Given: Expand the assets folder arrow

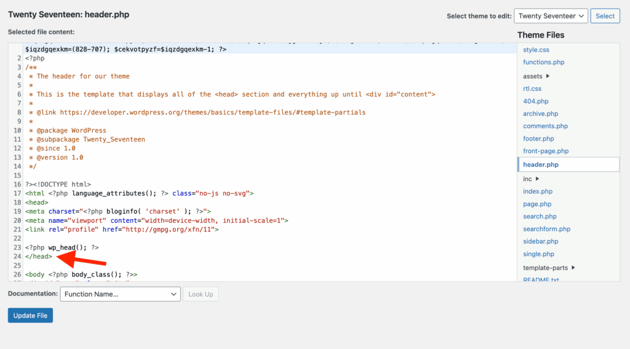Looking at the screenshot, I should [548, 76].
